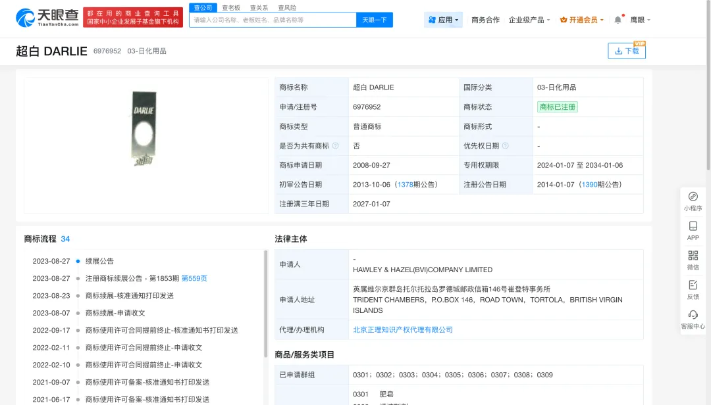711x405 pixels.
Task: Download the trademark with 下载 button
Action: [x=627, y=51]
